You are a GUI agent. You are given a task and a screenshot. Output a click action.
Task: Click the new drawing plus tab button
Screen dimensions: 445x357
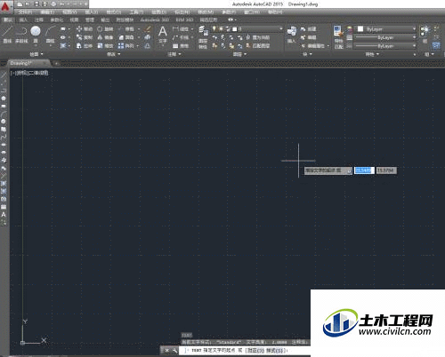56,63
